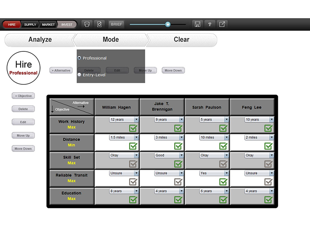Toggle Feng Lee's Distance checkbox
310x232 pixels.
268,146
